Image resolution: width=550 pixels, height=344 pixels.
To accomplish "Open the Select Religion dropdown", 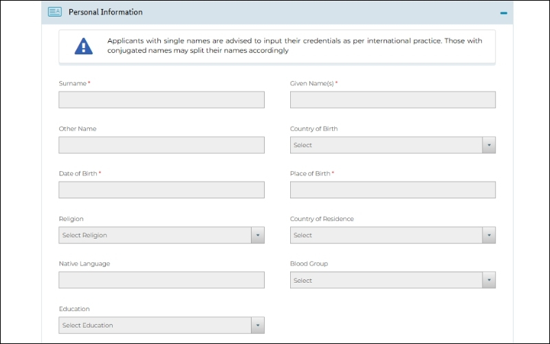I will click(x=155, y=235).
